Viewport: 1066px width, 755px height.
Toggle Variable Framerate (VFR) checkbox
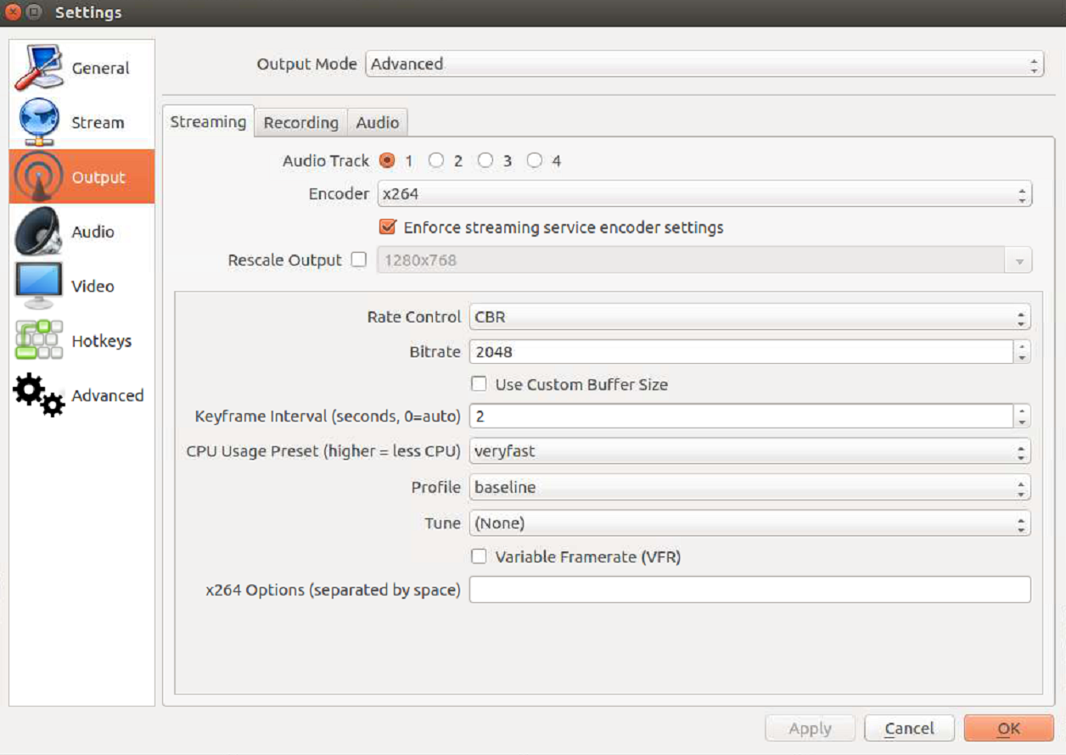pyautogui.click(x=480, y=556)
